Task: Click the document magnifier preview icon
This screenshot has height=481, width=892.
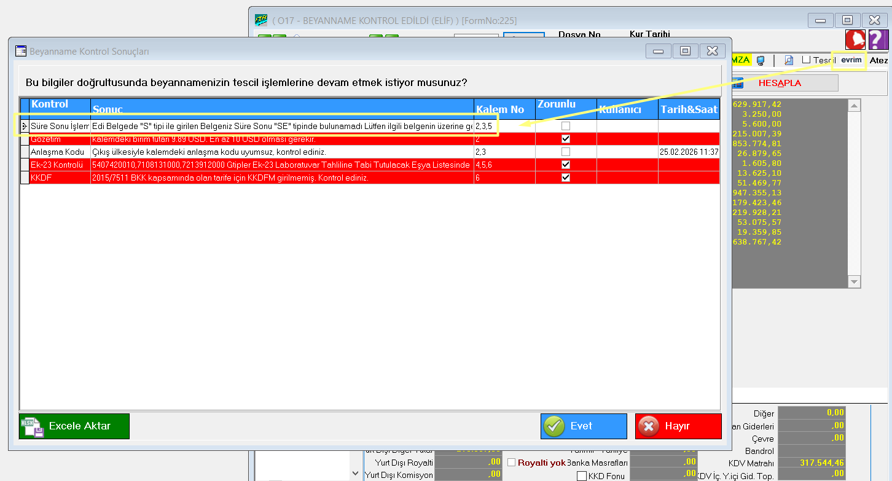Action: pyautogui.click(x=789, y=60)
